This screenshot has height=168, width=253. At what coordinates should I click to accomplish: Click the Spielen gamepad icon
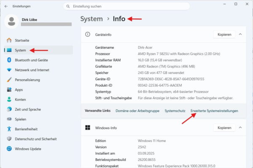pos(9,119)
